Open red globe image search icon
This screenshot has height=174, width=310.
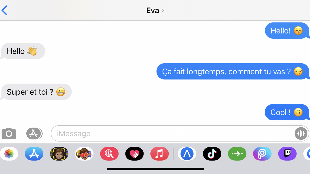[109, 154]
